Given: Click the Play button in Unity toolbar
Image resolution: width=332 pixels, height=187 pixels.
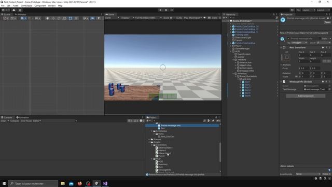Looking at the screenshot, I should click(x=160, y=10).
